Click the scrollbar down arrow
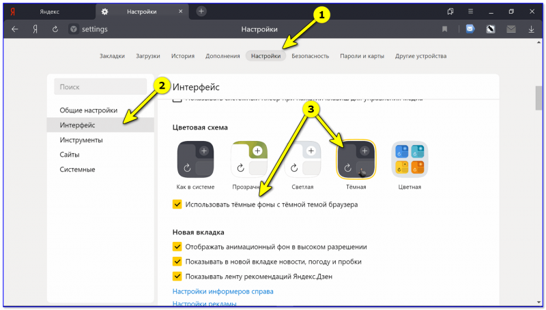Image resolution: width=546 pixels, height=310 pixels. pos(538,303)
